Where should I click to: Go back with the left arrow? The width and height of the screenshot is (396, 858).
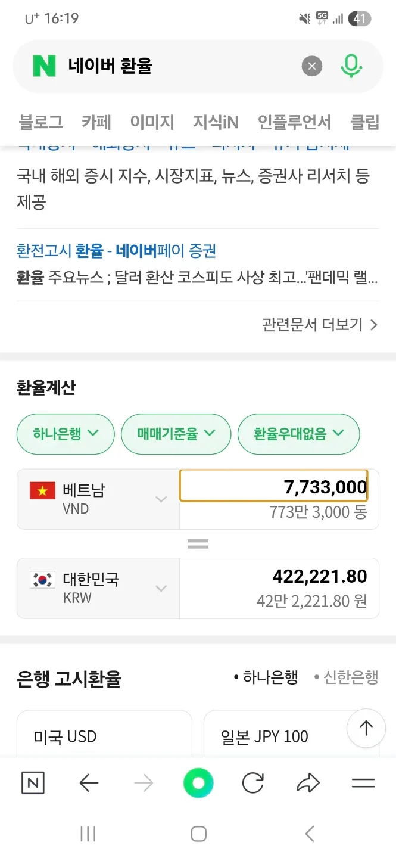coord(89,783)
